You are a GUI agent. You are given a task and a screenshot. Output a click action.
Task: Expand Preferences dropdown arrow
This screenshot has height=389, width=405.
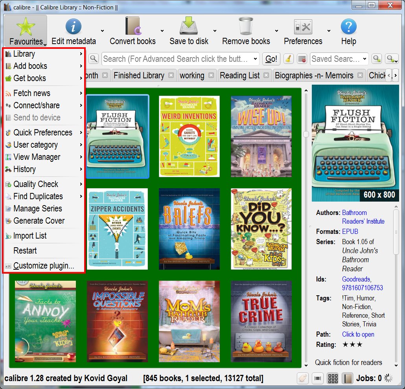click(329, 31)
